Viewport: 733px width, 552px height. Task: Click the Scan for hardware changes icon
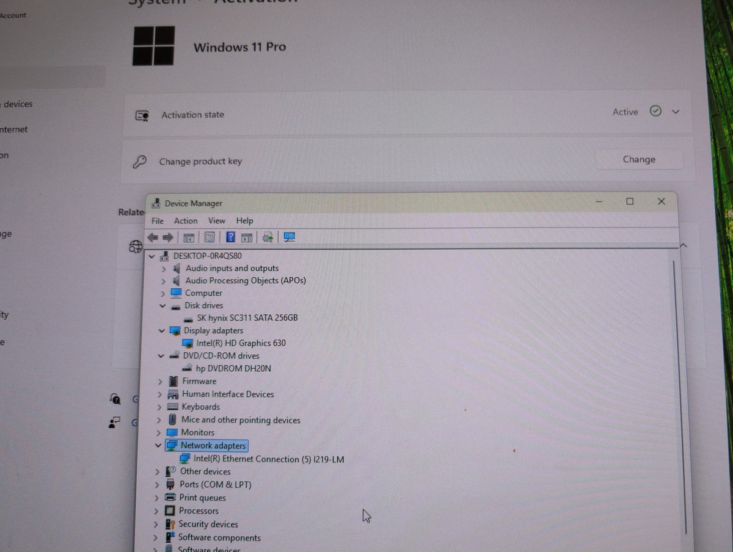[290, 237]
